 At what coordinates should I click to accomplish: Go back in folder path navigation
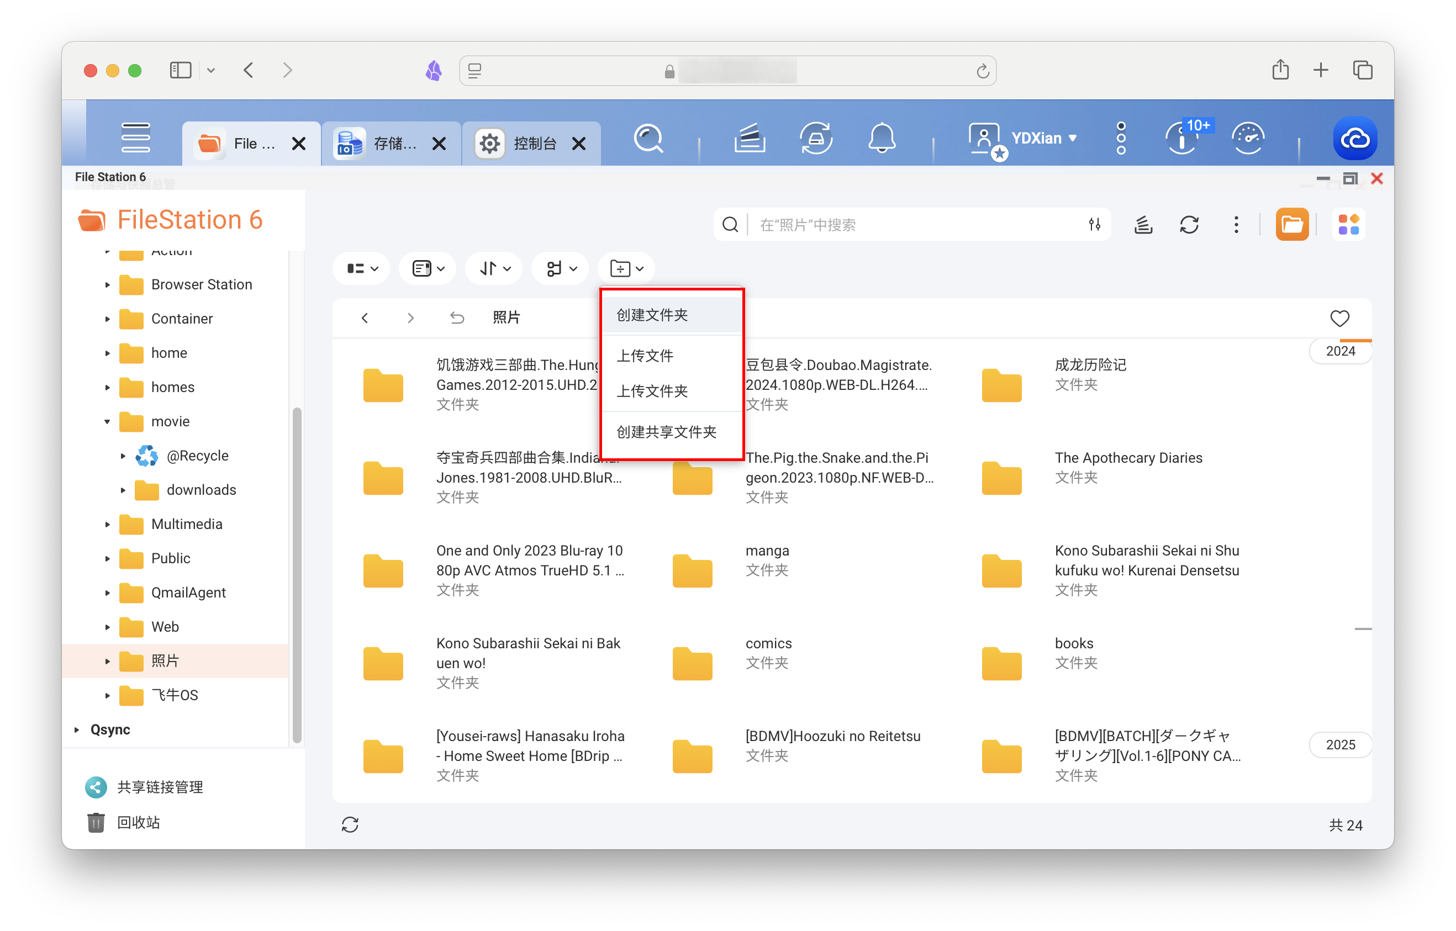tap(365, 318)
